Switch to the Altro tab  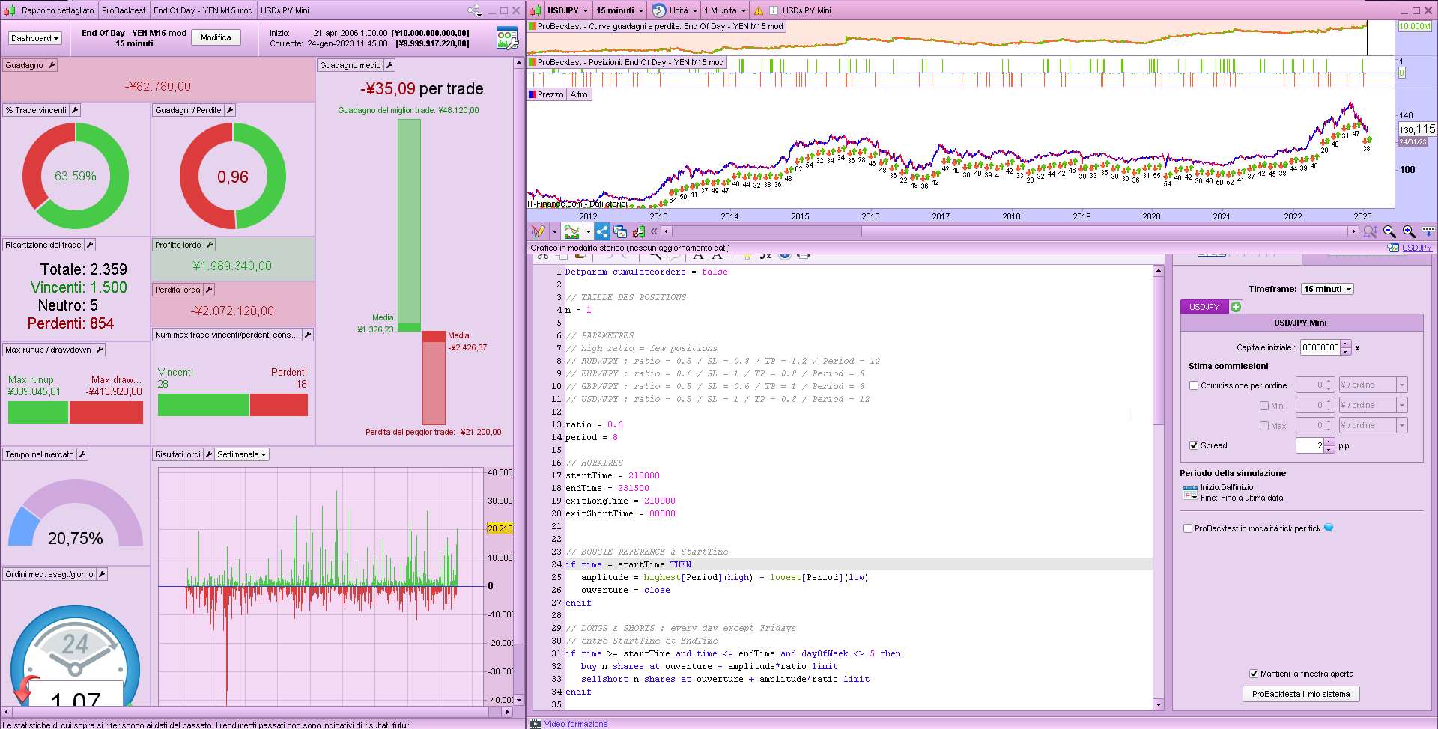pyautogui.click(x=579, y=94)
